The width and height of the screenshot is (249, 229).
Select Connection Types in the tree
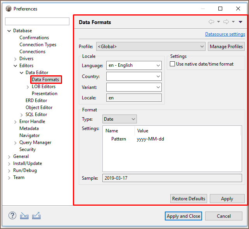38,45
